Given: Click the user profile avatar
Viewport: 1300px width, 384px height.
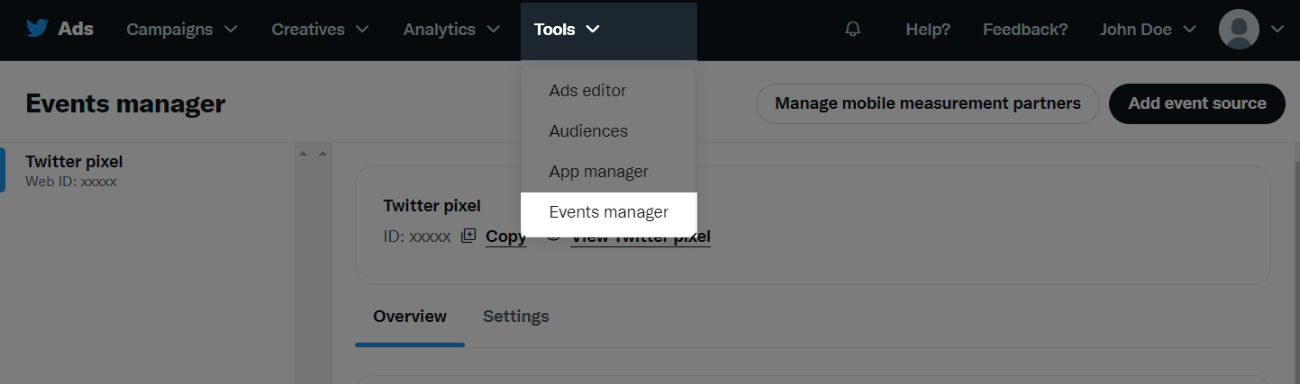Looking at the screenshot, I should tap(1239, 30).
